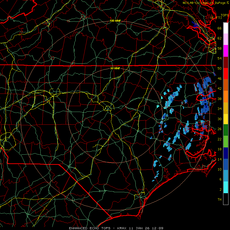This screenshot has width=230, height=230.
Task: Click the bright red 50 kft legend swatch
Action: (226, 74)
